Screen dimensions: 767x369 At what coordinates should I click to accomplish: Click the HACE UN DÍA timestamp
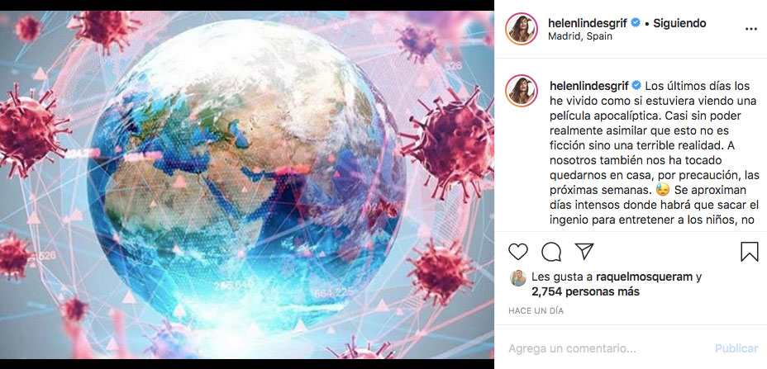pos(536,311)
